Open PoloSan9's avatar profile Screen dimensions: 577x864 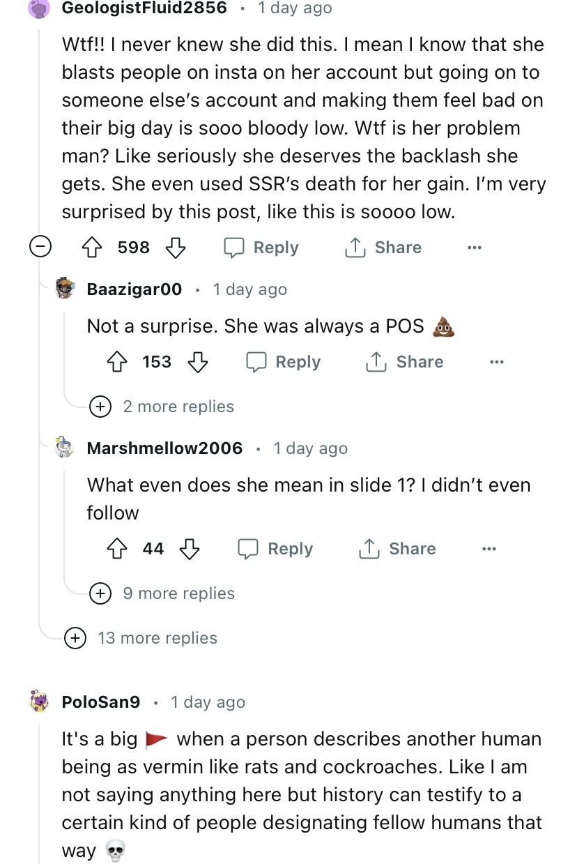click(x=40, y=702)
